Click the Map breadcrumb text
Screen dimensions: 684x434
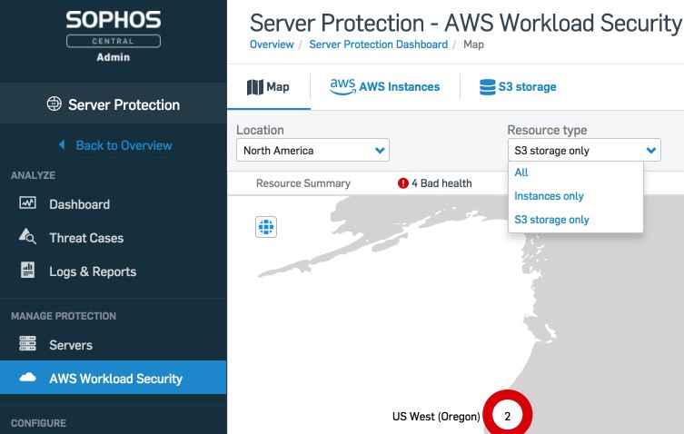[x=473, y=44]
